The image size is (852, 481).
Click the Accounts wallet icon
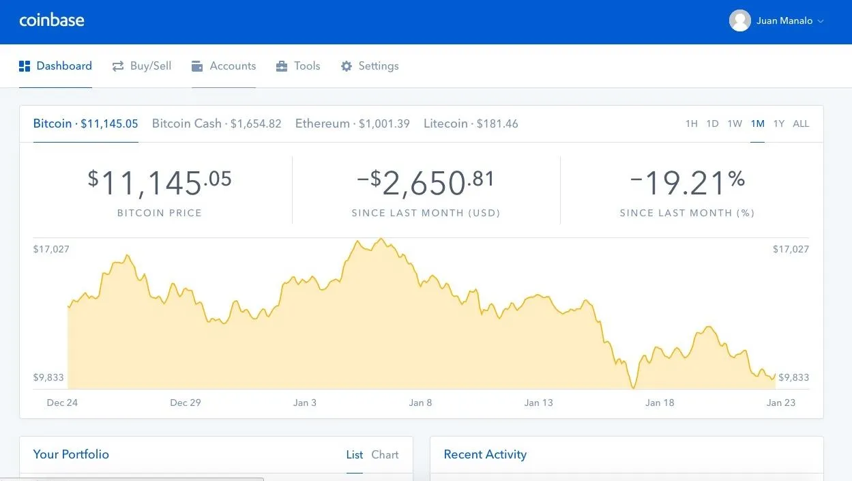(197, 66)
